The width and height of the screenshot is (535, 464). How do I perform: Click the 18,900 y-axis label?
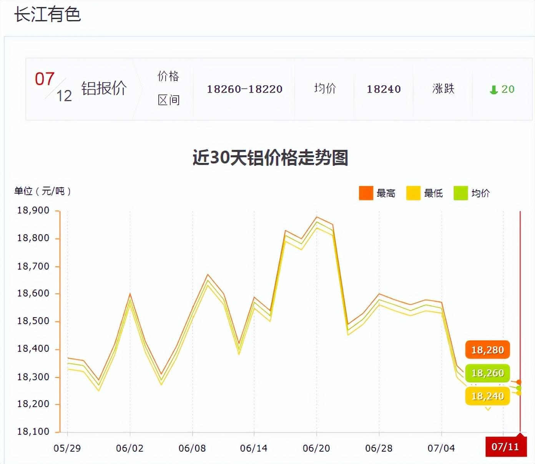tap(33, 210)
